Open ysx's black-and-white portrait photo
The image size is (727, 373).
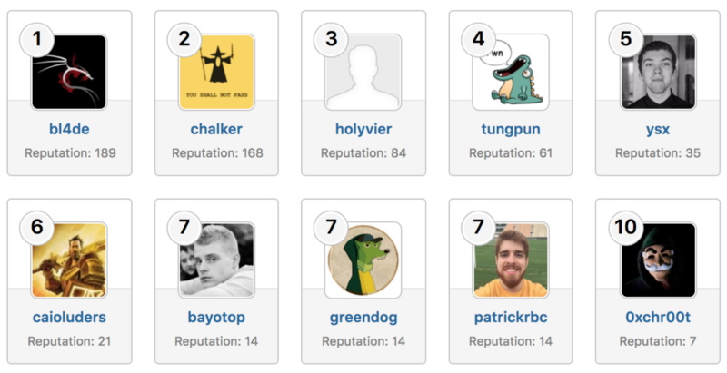[658, 73]
